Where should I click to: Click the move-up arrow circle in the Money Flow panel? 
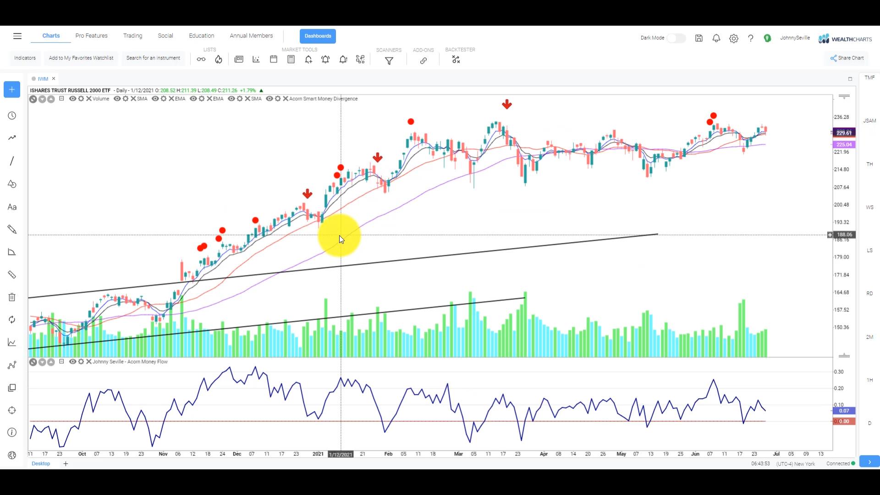tap(51, 362)
